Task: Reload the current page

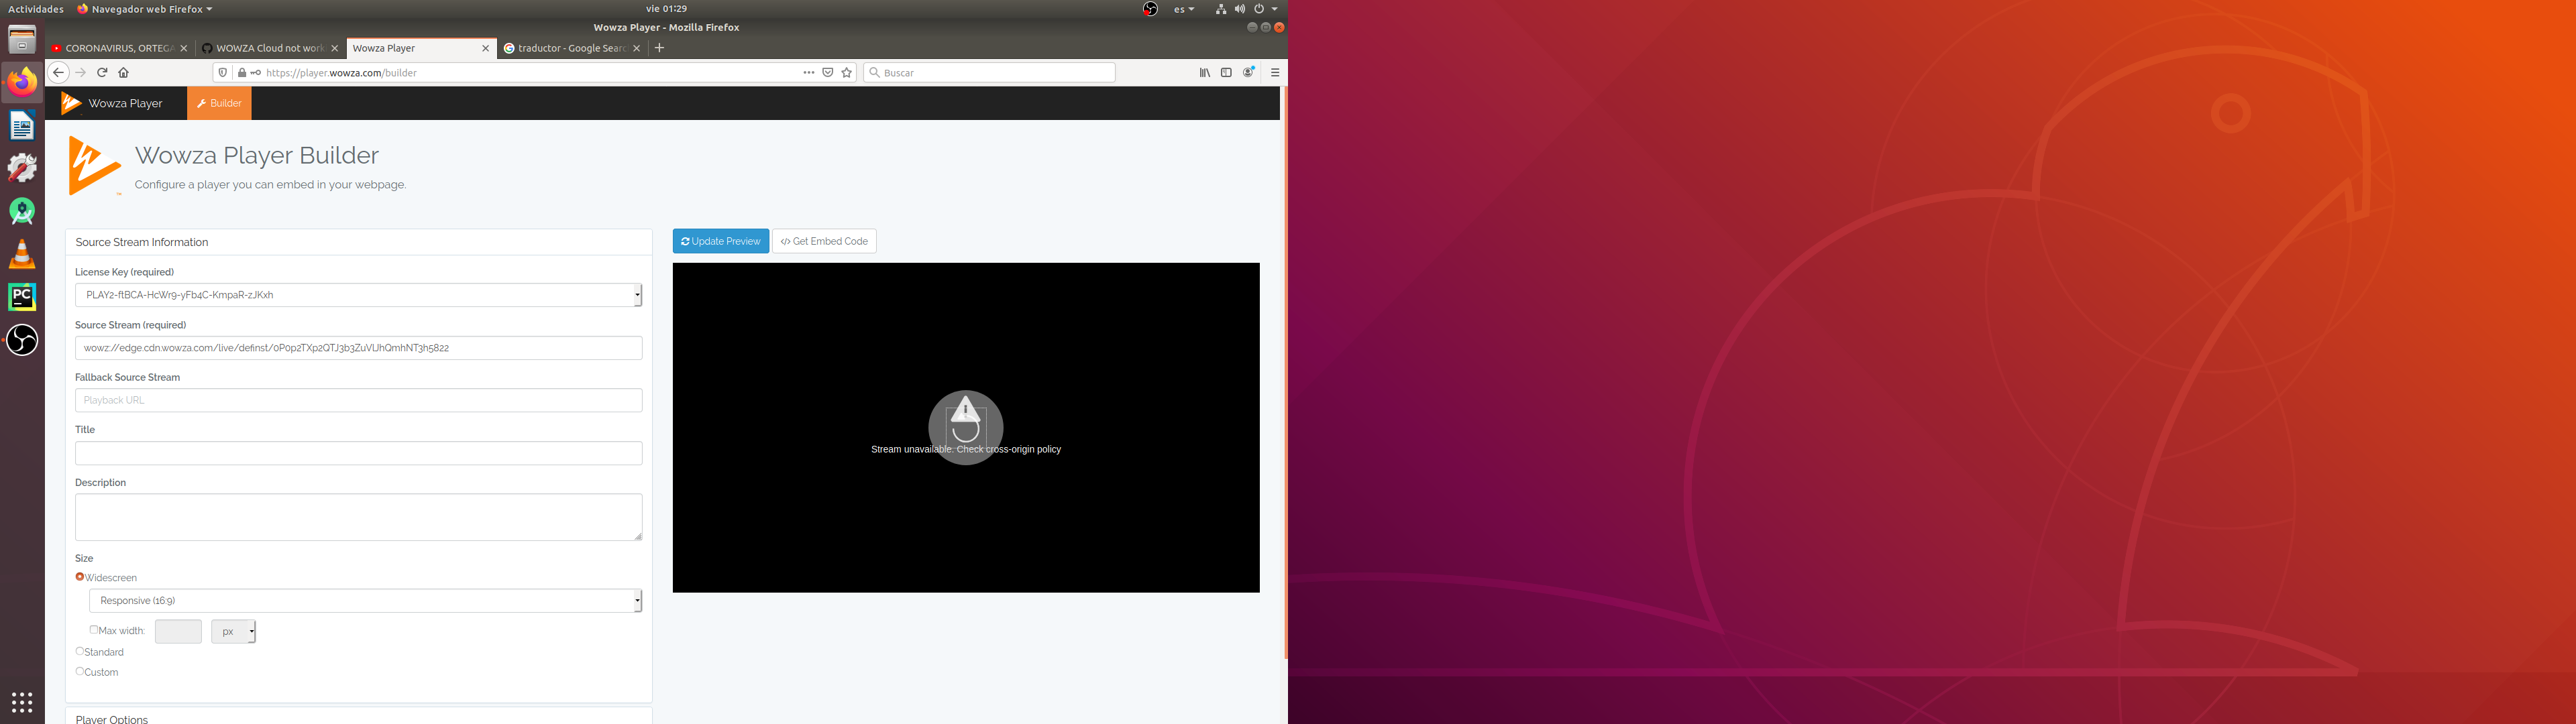Action: [x=102, y=72]
